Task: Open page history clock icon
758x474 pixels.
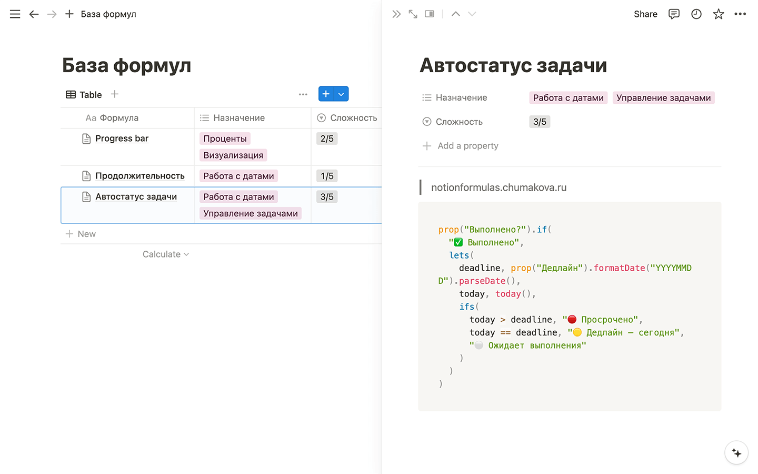Action: tap(696, 14)
